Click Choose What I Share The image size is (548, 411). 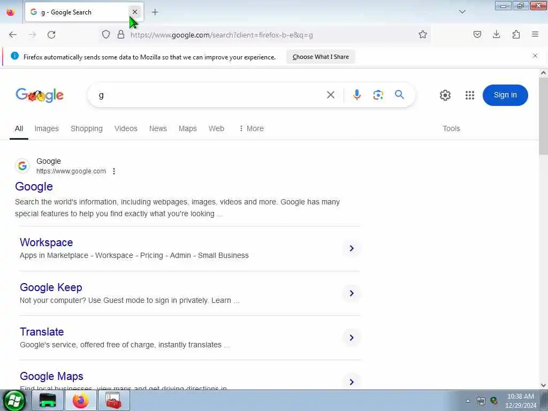(x=321, y=57)
